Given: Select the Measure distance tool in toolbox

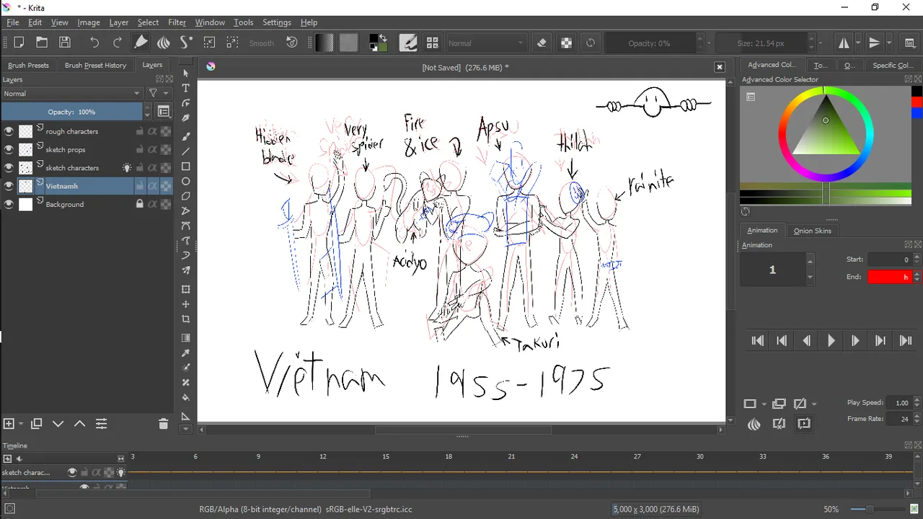Looking at the screenshot, I should pos(185,416).
